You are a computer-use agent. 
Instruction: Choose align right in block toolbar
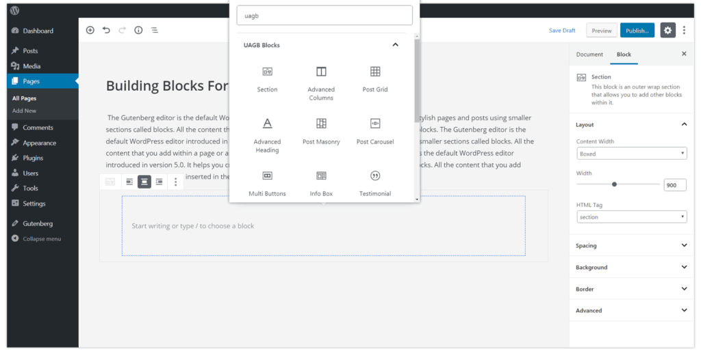point(160,182)
